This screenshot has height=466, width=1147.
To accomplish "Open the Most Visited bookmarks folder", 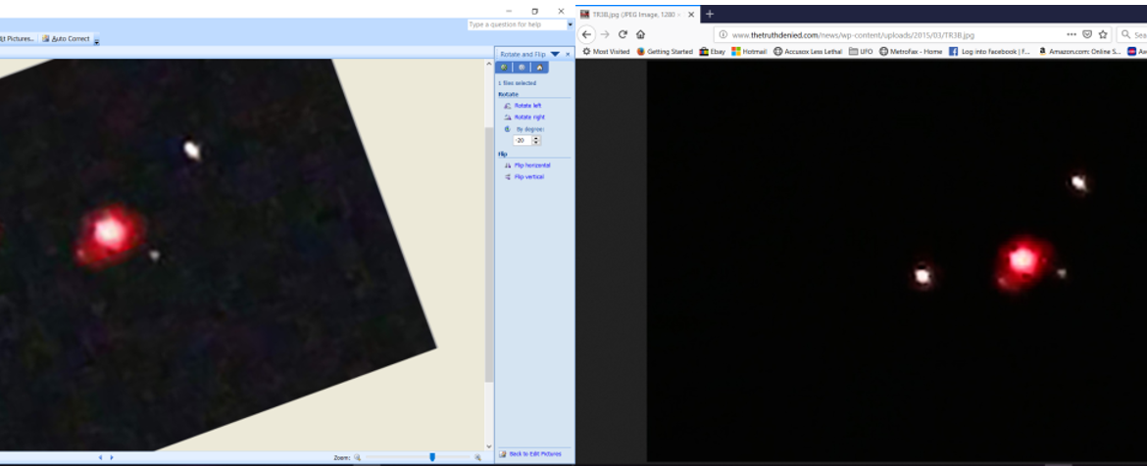I will click(x=606, y=52).
